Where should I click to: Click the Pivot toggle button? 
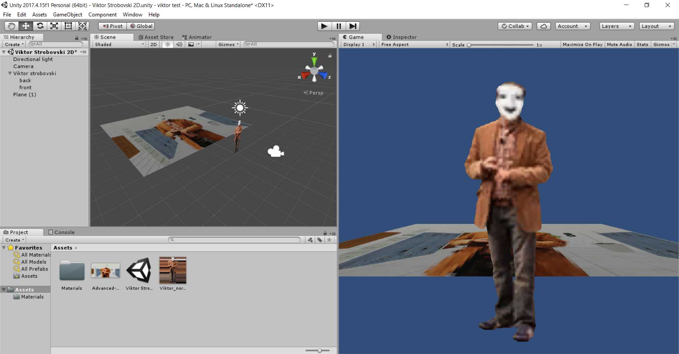click(x=112, y=26)
